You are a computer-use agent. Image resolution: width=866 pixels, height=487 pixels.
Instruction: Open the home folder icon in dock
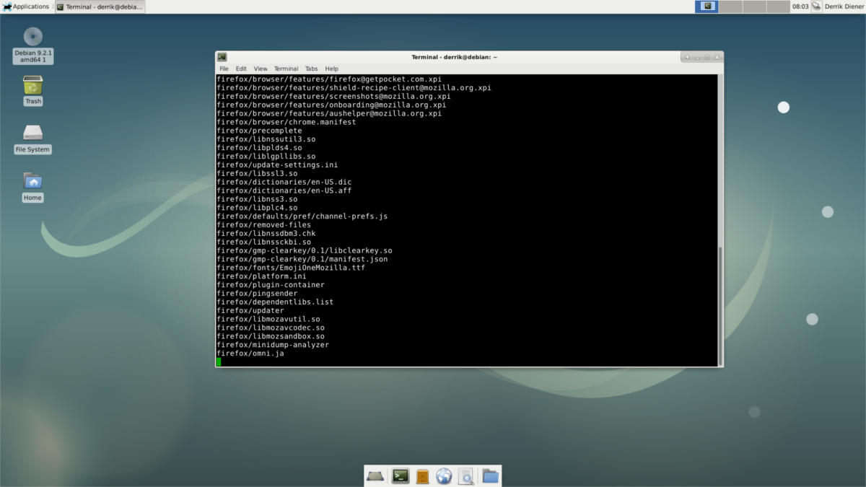coord(490,476)
